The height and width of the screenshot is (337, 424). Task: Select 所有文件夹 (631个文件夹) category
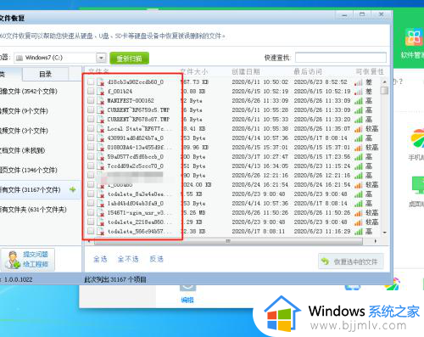[33, 210]
